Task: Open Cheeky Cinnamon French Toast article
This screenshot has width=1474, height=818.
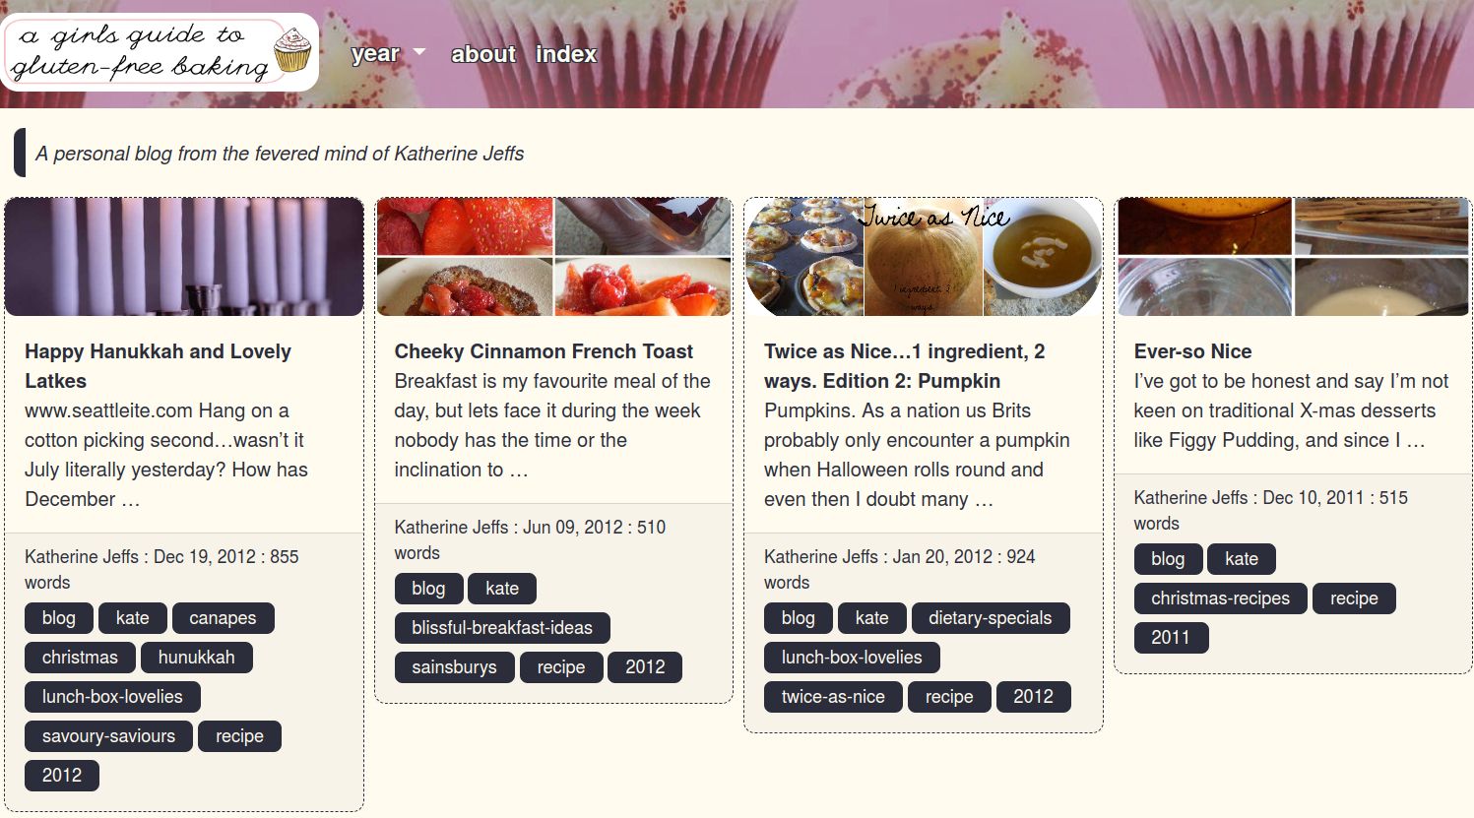Action: [x=544, y=351]
